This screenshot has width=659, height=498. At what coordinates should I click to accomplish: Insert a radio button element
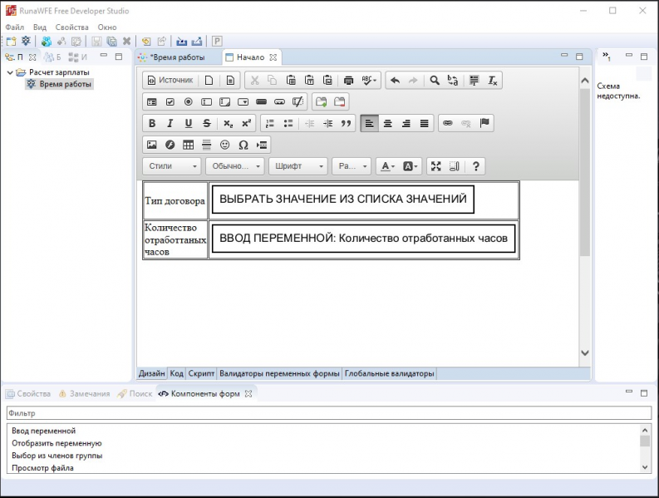(189, 101)
